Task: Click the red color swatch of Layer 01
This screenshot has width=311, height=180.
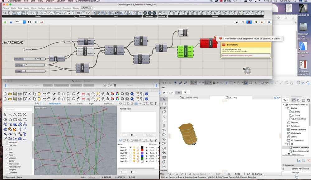Action: [142, 150]
